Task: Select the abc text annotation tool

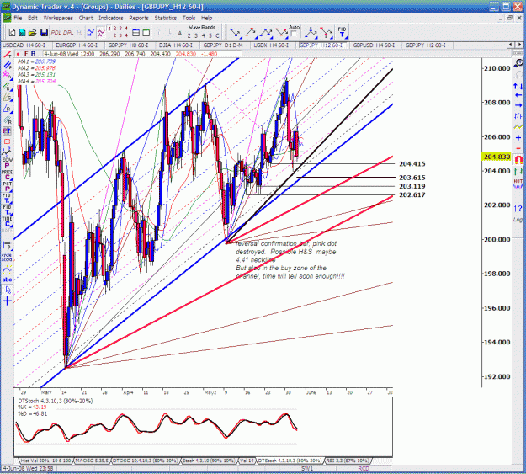Action: tap(7, 280)
